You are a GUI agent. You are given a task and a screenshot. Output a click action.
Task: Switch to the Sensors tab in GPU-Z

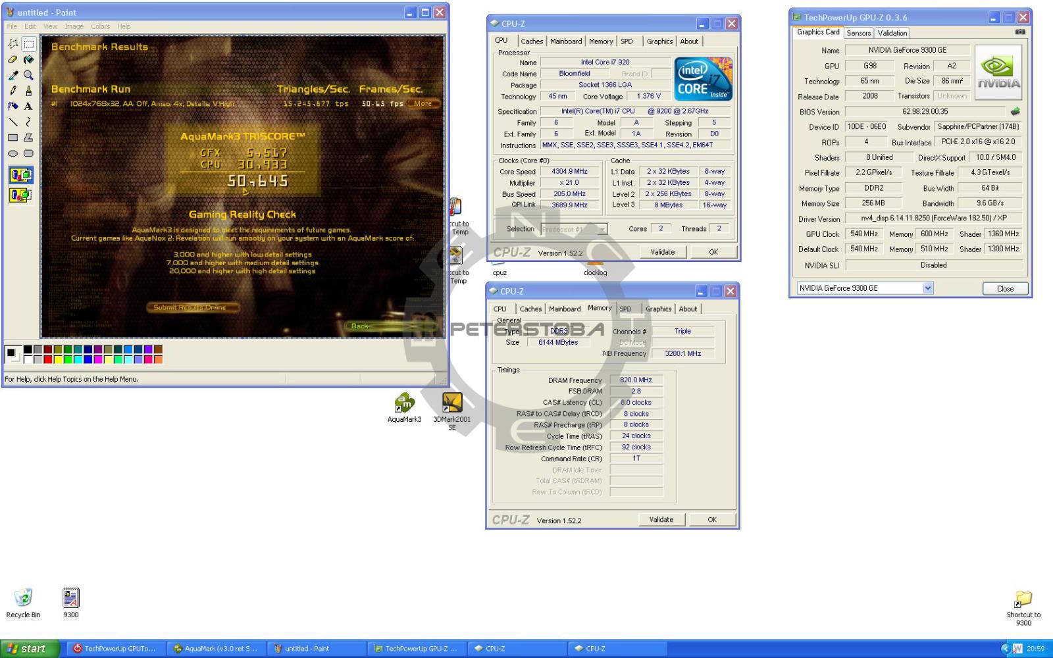[858, 33]
